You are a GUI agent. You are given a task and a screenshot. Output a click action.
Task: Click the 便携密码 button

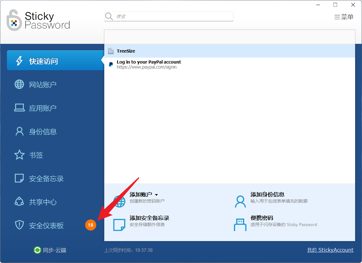tap(262, 218)
